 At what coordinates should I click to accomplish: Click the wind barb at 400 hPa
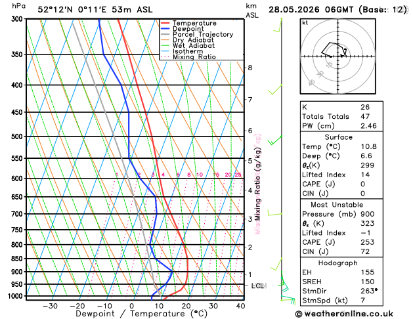(276, 90)
